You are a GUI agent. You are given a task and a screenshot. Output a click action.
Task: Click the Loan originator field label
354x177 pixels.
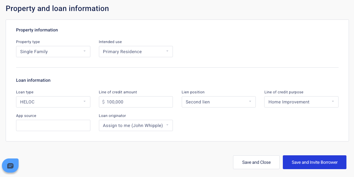point(112,116)
